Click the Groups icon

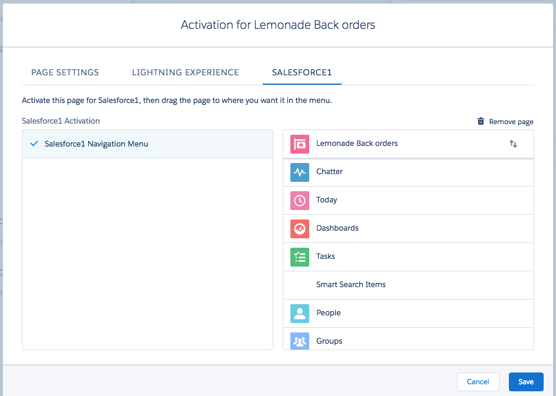[300, 341]
